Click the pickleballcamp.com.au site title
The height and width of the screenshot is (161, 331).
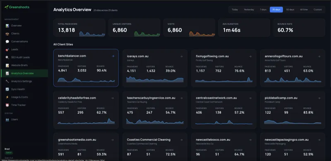tap(281, 98)
